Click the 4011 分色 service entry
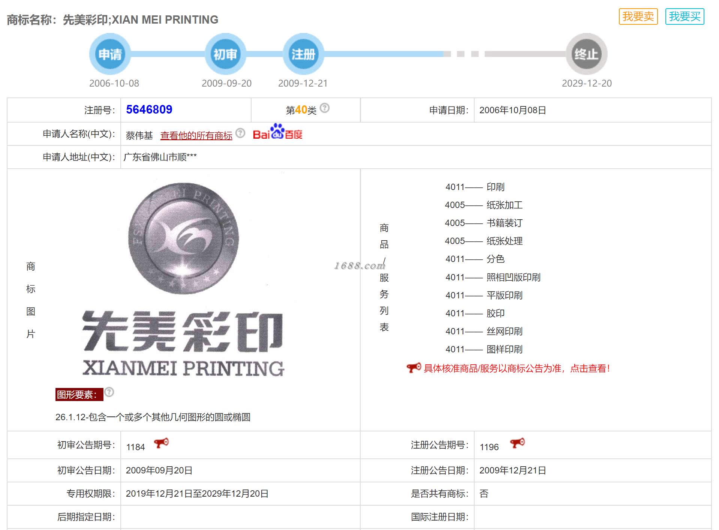 475,259
